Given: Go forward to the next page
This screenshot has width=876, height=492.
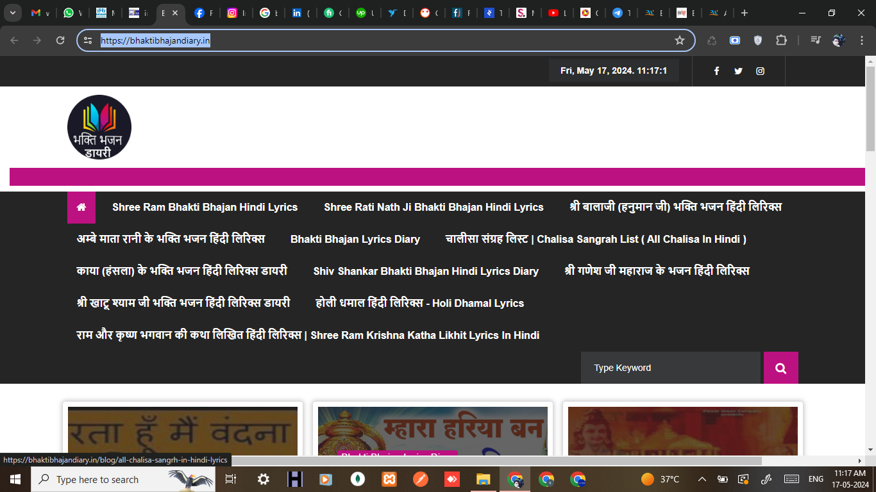Looking at the screenshot, I should pyautogui.click(x=37, y=40).
